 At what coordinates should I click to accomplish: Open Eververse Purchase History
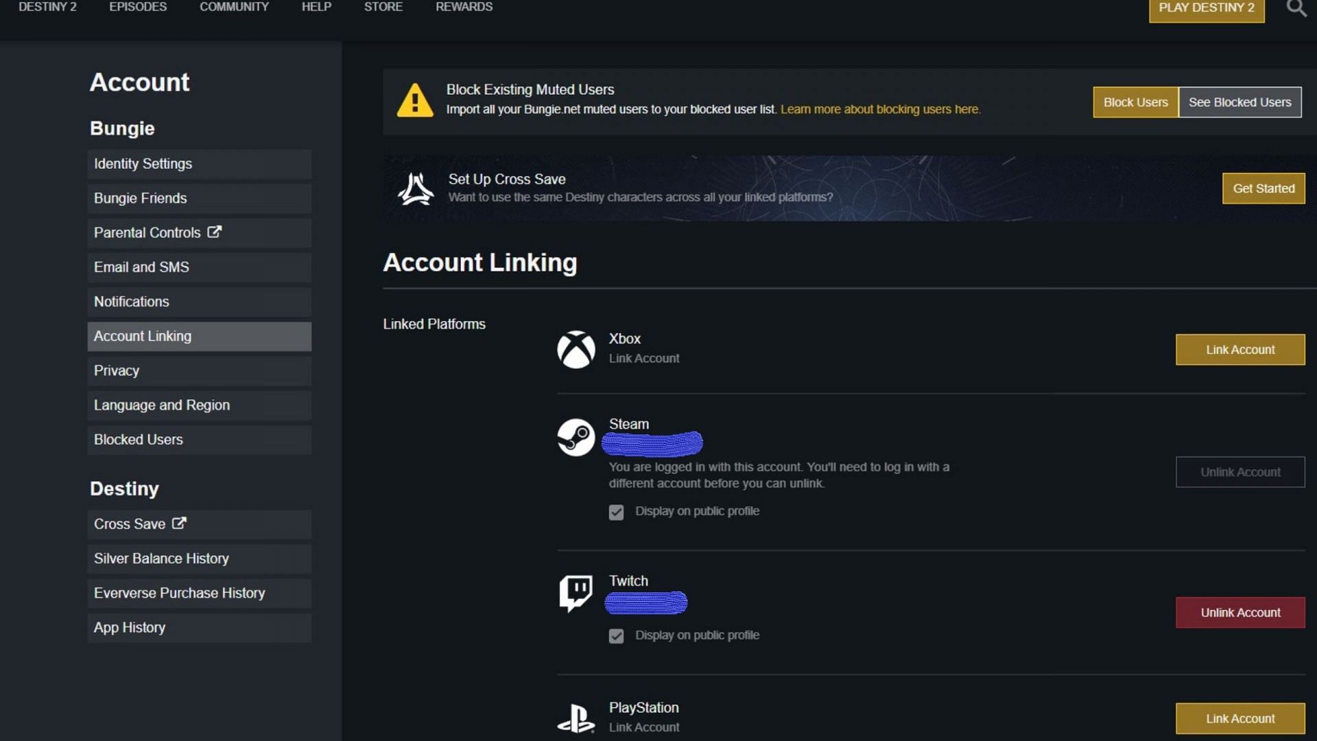(200, 593)
